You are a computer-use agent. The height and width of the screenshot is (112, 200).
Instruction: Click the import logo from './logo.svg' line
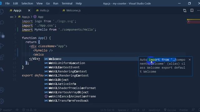pos(49,21)
